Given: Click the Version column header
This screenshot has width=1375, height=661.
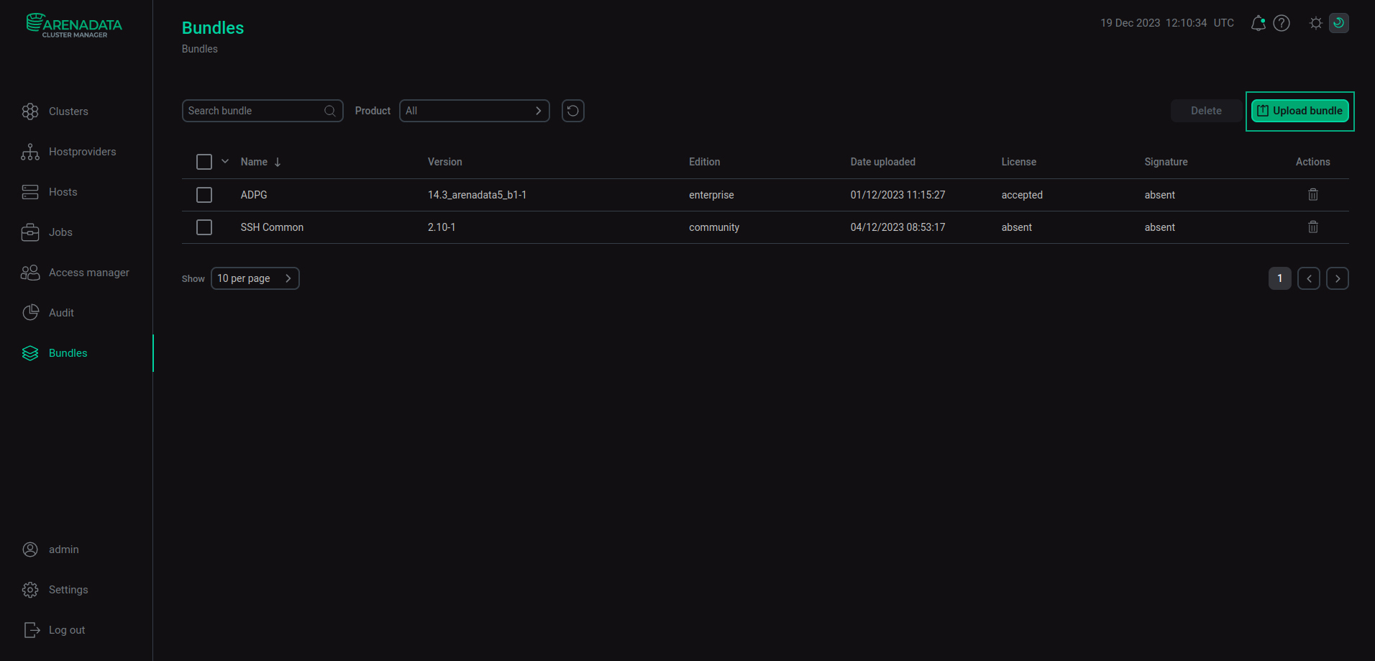Looking at the screenshot, I should click(x=445, y=162).
